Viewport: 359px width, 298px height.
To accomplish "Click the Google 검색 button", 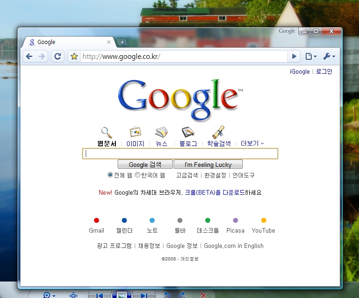I will point(145,164).
